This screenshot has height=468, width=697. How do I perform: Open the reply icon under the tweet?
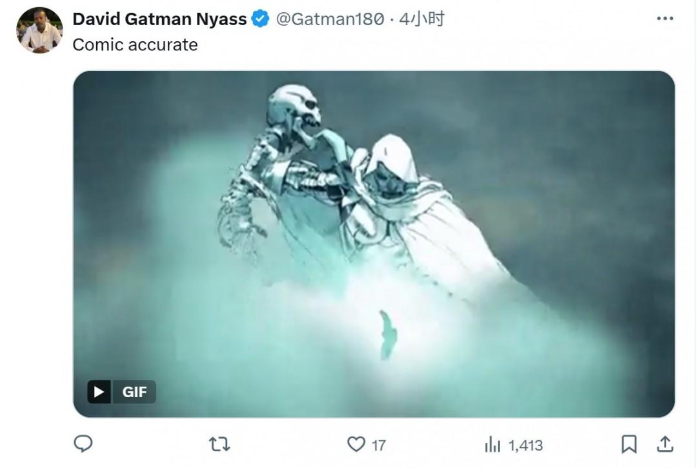click(83, 444)
